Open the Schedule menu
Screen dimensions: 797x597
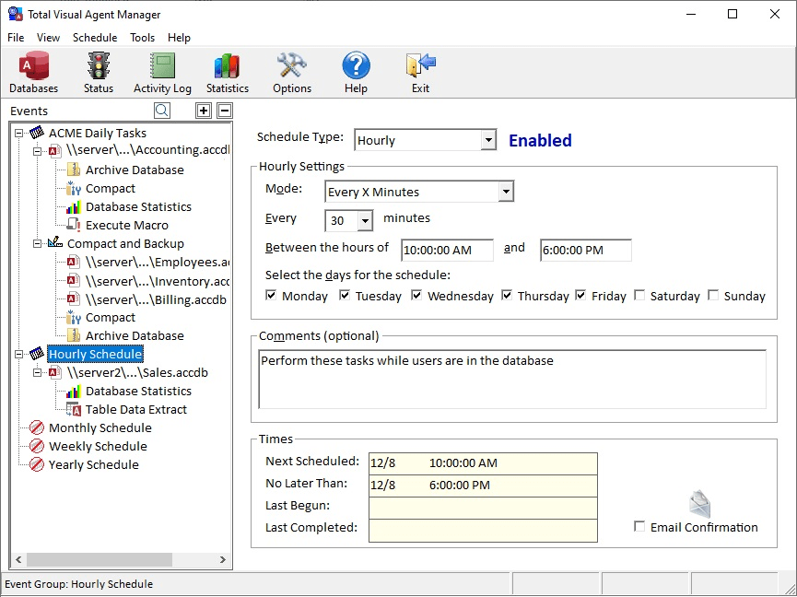(95, 38)
